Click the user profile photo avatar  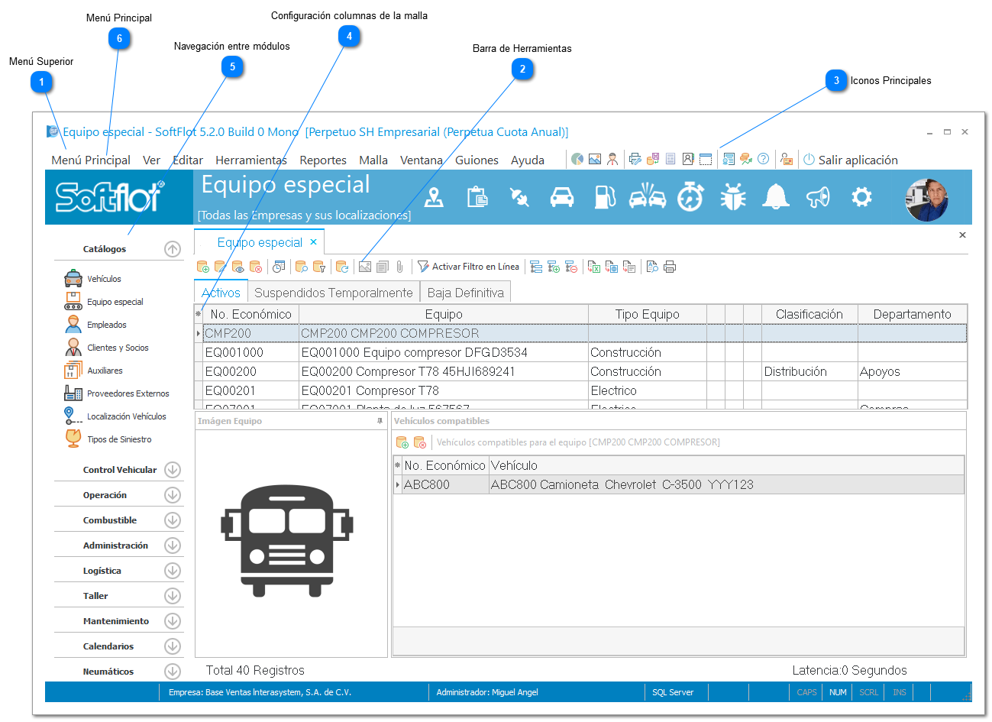(x=927, y=200)
